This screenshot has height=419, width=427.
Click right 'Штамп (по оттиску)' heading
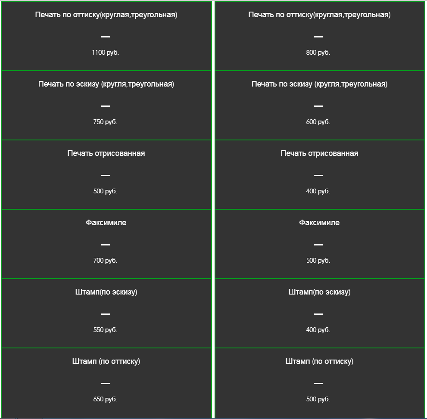[319, 361]
